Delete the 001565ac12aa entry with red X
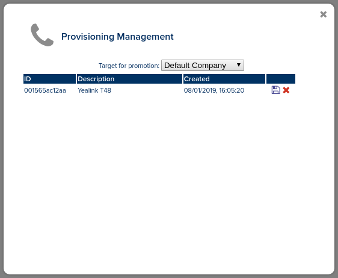Image resolution: width=338 pixels, height=278 pixels. click(x=286, y=90)
